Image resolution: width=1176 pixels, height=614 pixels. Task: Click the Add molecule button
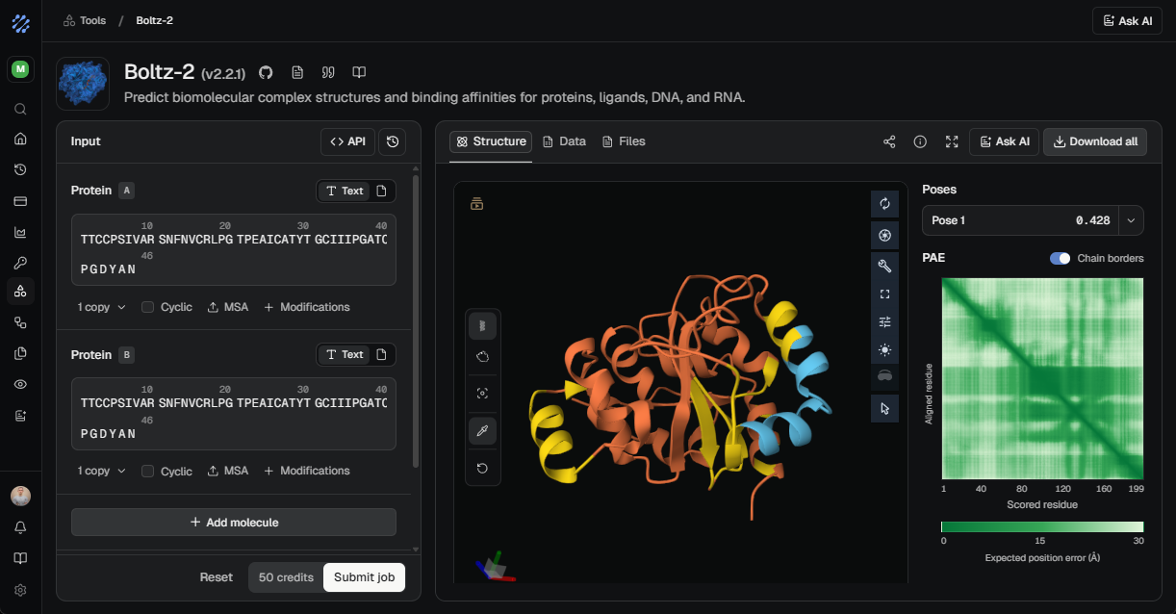(234, 522)
